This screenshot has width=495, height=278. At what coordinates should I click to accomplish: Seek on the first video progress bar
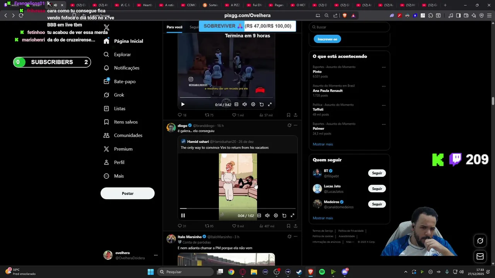(x=226, y=97)
